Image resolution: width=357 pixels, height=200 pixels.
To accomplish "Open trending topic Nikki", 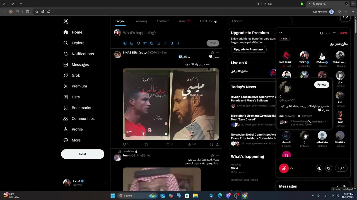I will coord(234,168).
